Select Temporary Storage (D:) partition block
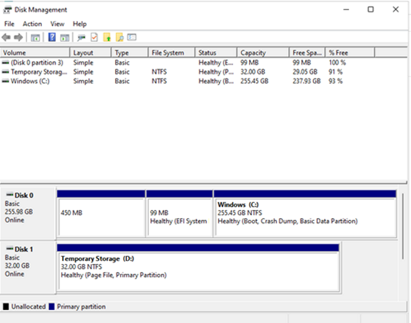 click(x=198, y=267)
